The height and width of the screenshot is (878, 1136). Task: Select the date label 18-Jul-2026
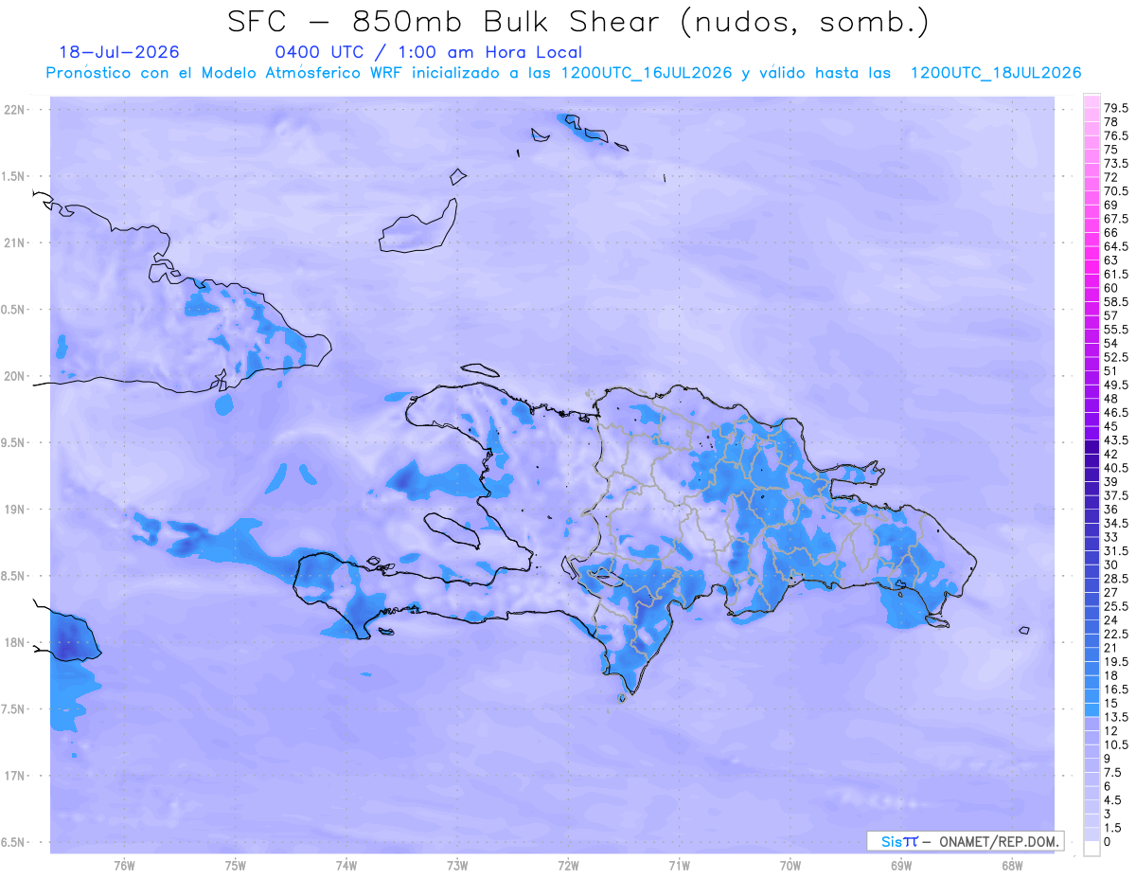click(119, 52)
